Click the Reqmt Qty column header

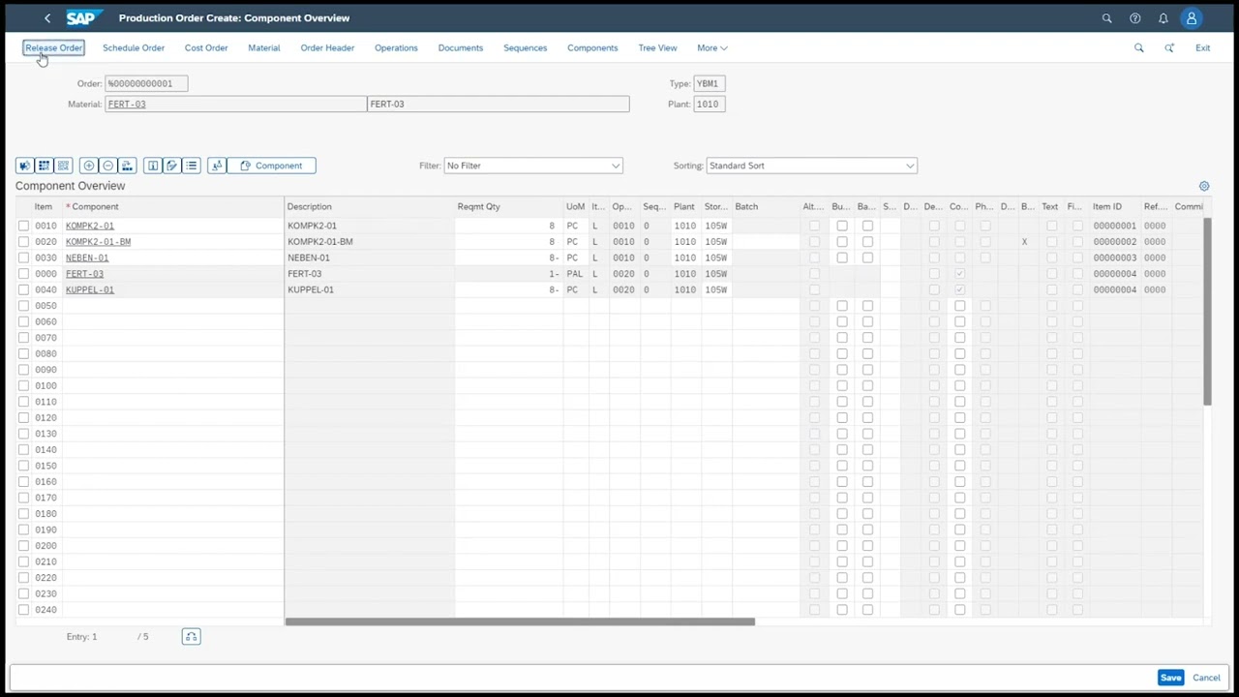click(478, 206)
